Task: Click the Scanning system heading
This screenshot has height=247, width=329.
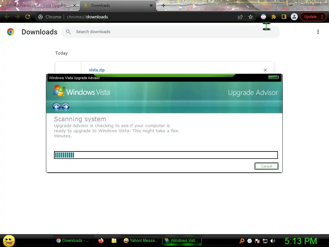Action: [80, 119]
